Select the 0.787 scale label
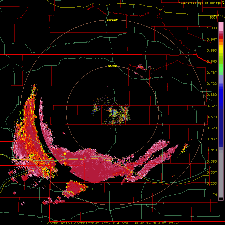 click(x=212, y=72)
